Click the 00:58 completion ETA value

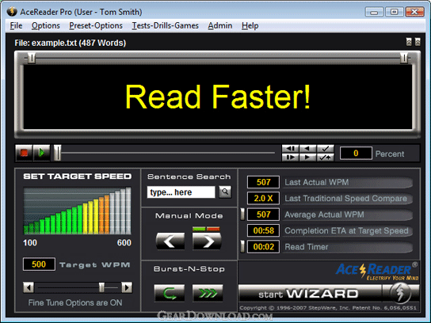tap(263, 230)
